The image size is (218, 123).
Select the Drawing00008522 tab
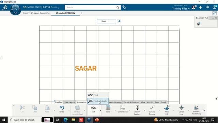click(x=66, y=13)
